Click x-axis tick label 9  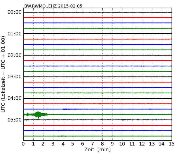[x=112, y=144]
